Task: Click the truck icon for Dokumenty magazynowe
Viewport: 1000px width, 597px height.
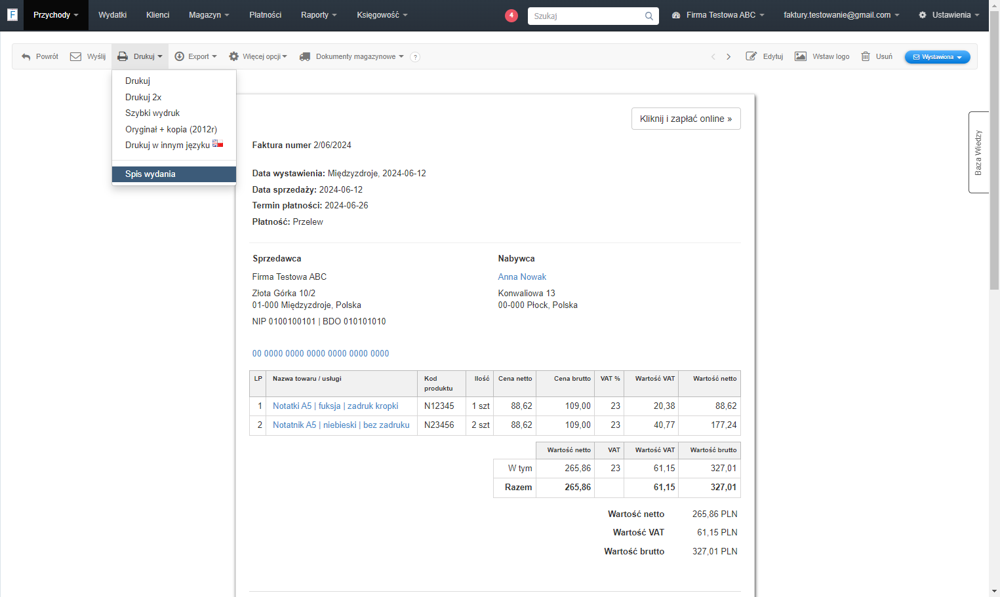Action: 305,57
